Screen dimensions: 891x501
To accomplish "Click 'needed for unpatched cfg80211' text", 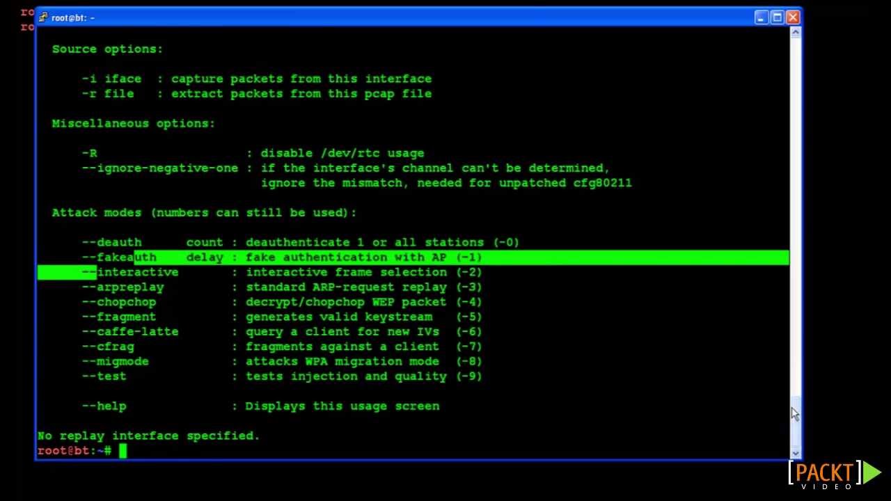I will tap(523, 183).
